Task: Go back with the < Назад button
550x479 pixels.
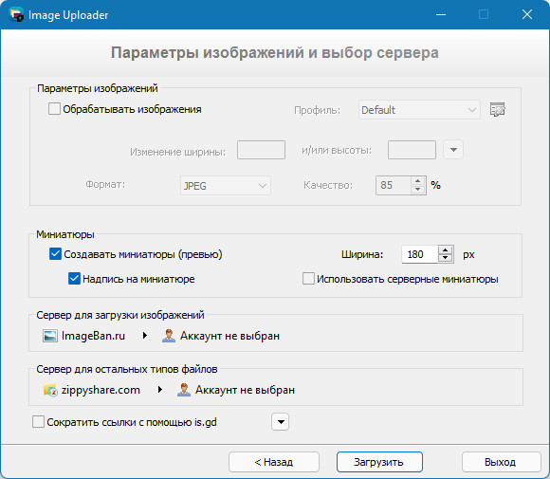Action: tap(274, 462)
